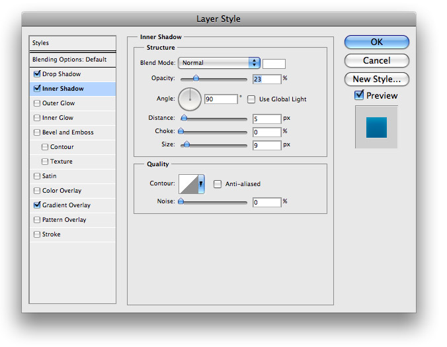
Task: Toggle the Drop Shadow checkbox
Action: tap(37, 74)
